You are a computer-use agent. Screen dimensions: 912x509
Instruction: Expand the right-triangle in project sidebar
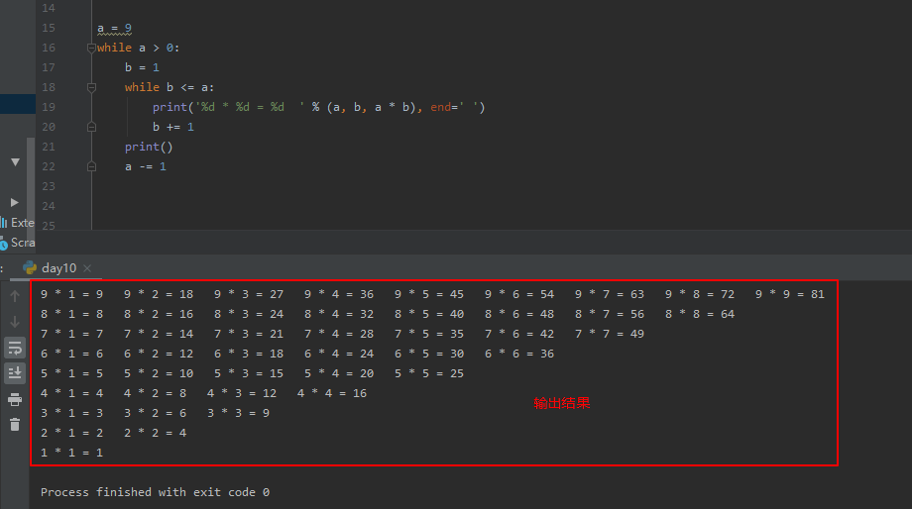point(15,202)
